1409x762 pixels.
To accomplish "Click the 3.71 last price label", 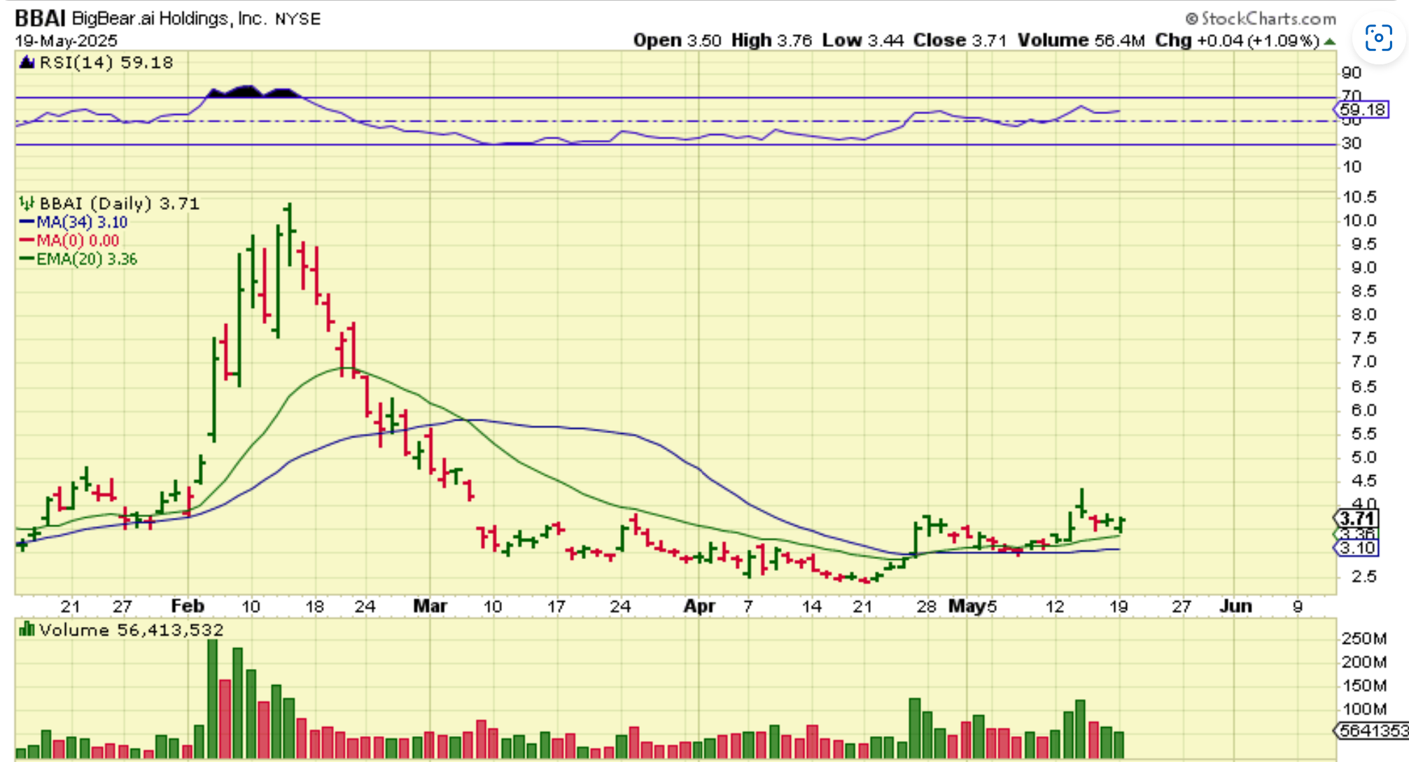I will pyautogui.click(x=1358, y=518).
